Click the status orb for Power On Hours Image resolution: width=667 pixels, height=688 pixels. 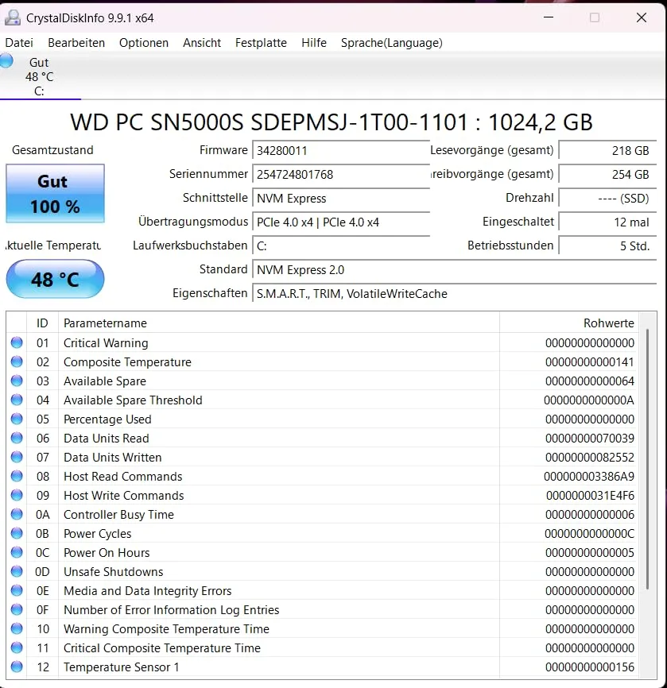point(17,552)
